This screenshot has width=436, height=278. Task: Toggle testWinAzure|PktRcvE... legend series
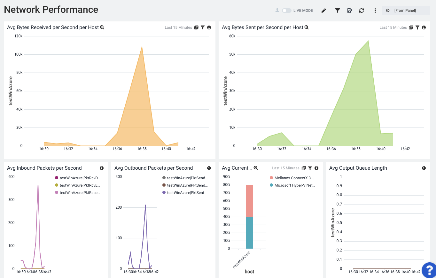click(x=78, y=185)
